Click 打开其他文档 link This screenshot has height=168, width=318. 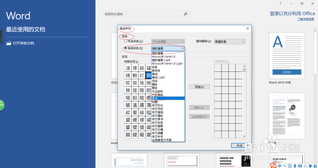[x=24, y=43]
